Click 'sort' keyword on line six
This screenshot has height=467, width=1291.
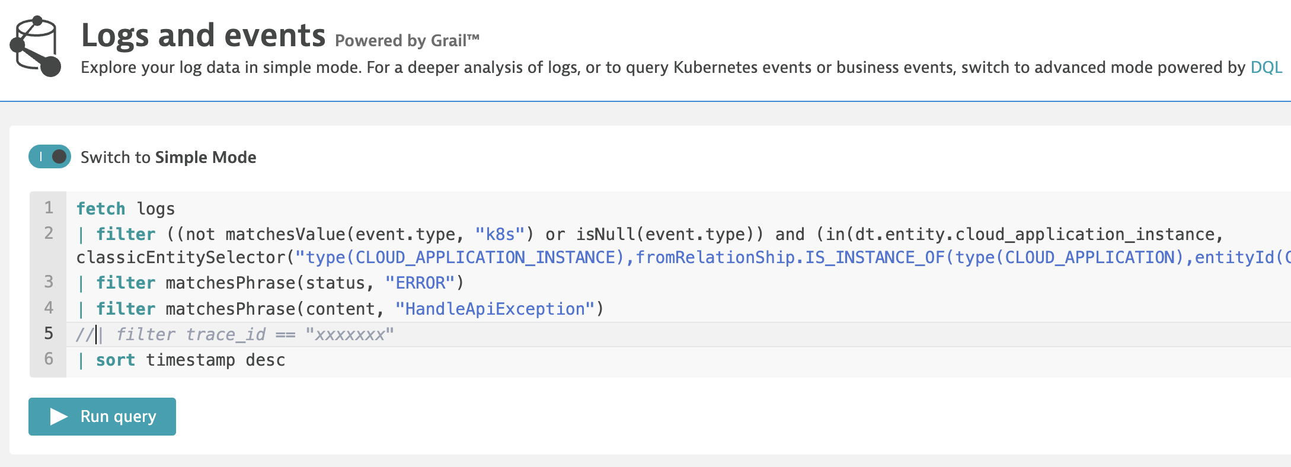116,360
